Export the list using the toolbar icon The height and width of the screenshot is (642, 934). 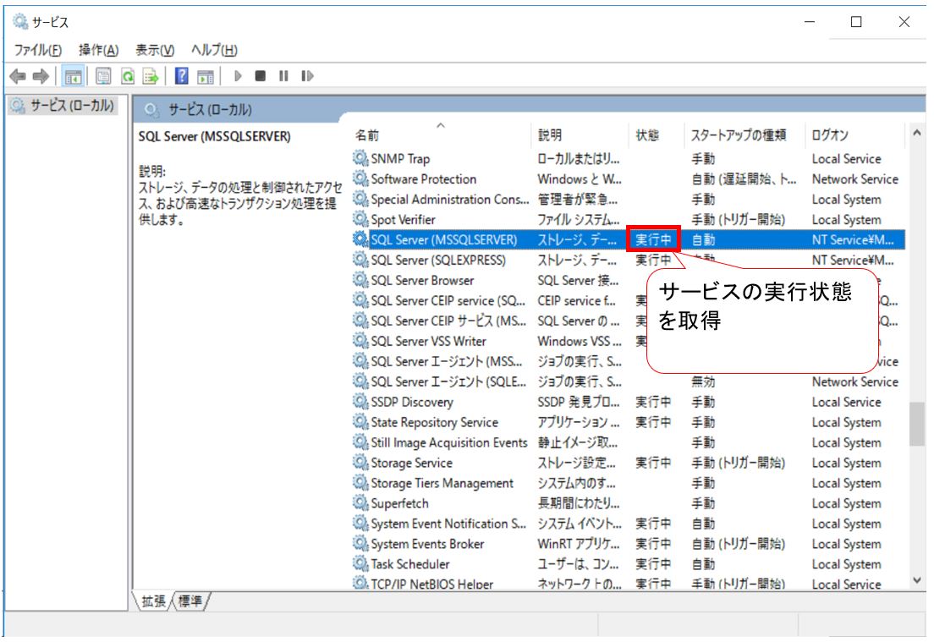tap(151, 76)
